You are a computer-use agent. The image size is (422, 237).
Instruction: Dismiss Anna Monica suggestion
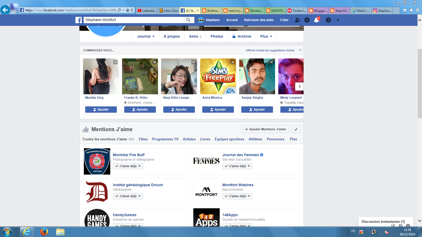coord(233,62)
